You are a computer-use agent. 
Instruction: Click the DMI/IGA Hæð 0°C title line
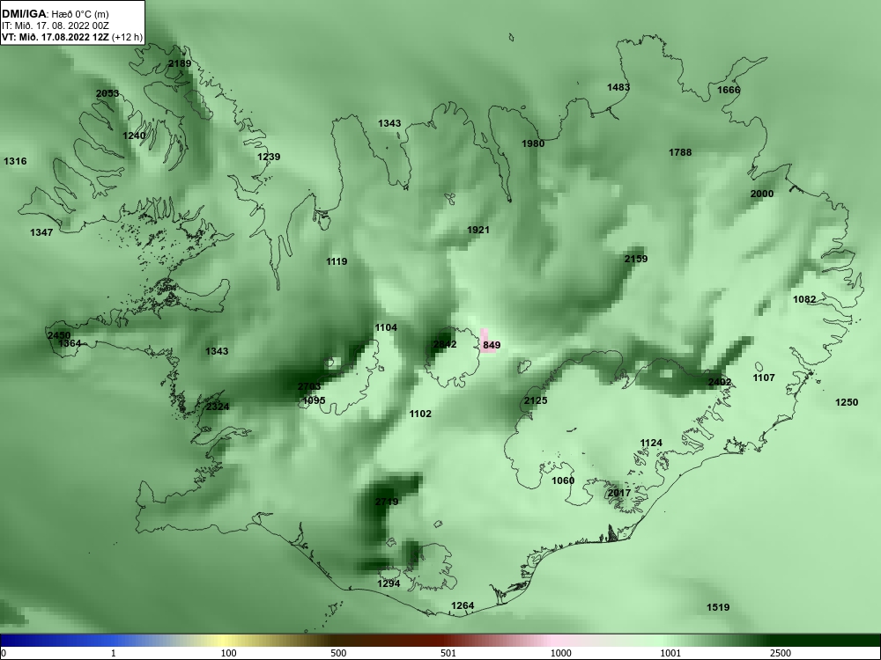[55, 14]
